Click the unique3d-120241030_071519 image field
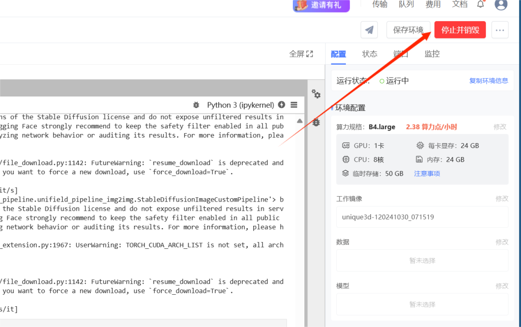521x327 pixels. (x=422, y=217)
